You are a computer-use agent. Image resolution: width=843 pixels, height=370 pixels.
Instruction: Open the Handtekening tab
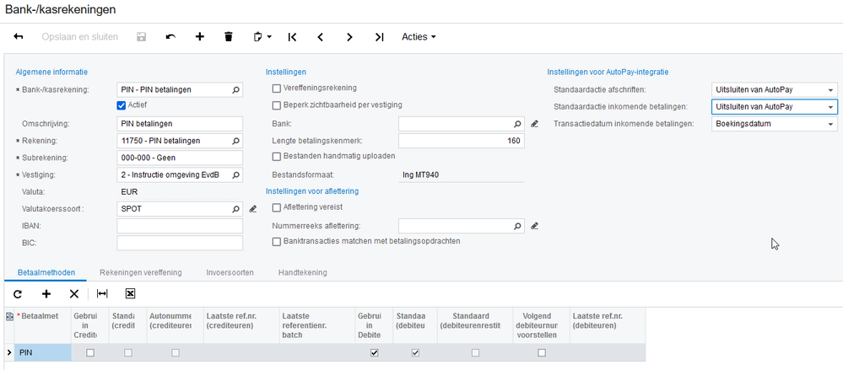303,272
